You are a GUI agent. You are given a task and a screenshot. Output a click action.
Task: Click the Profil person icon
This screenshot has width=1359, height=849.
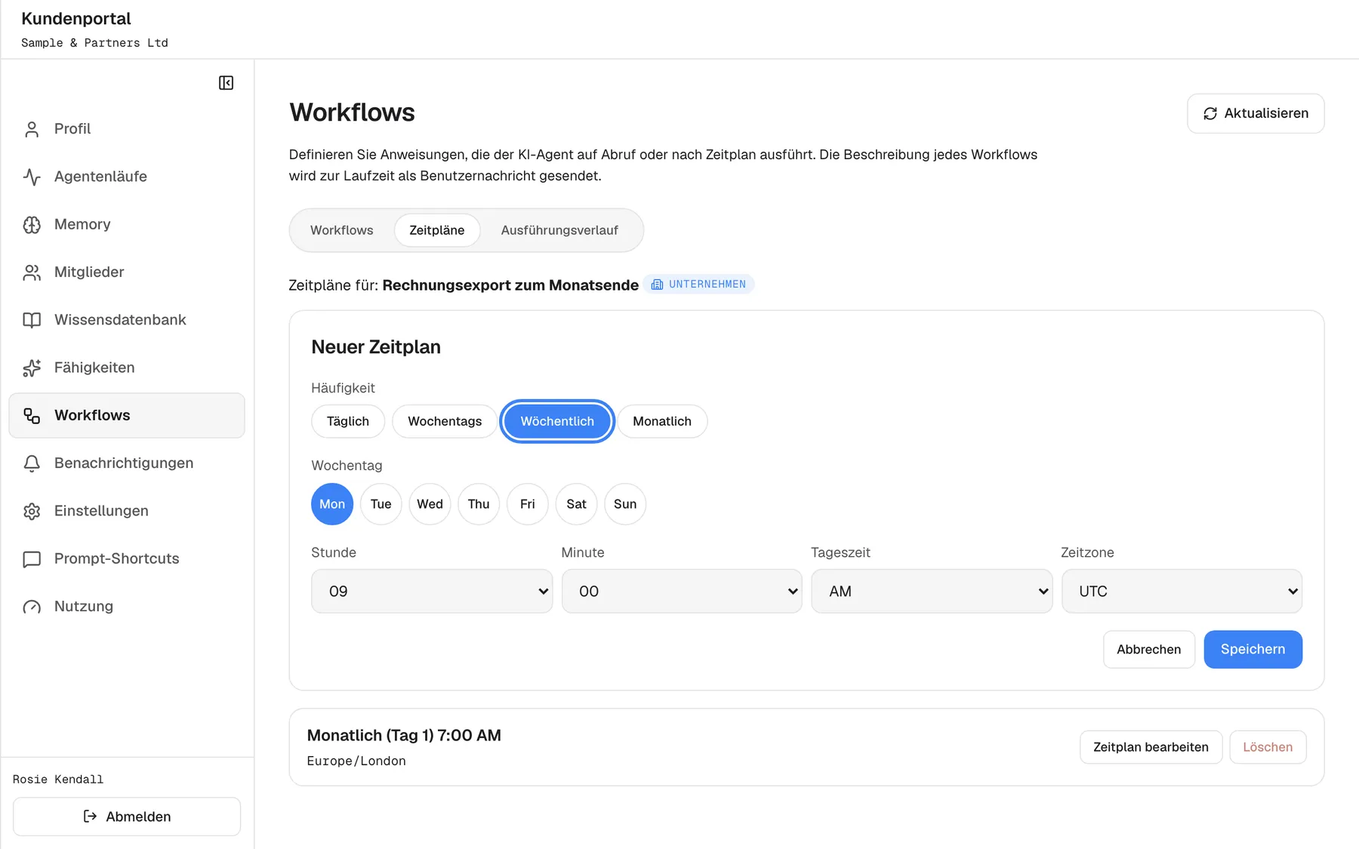(x=32, y=129)
